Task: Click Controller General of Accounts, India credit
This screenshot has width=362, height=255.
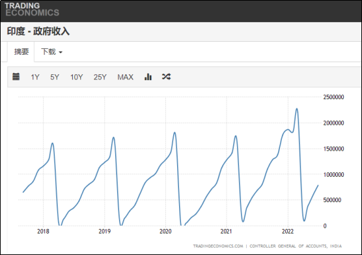Action: pyautogui.click(x=296, y=246)
